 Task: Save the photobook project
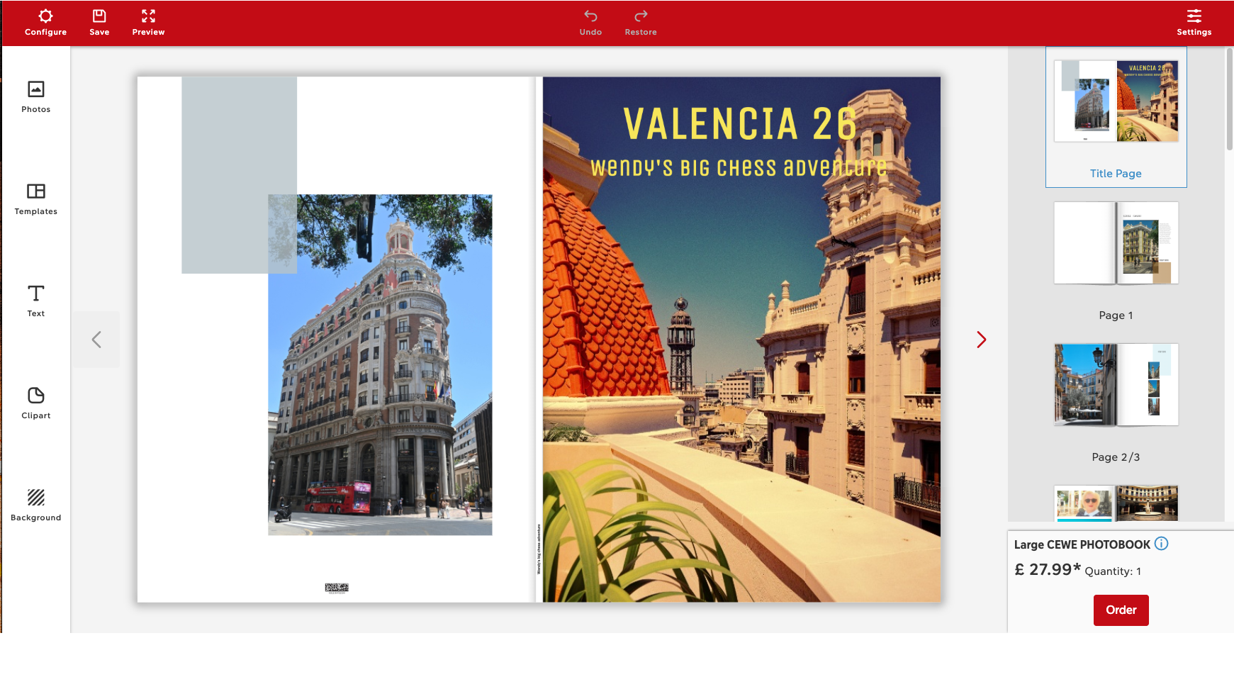pos(99,23)
